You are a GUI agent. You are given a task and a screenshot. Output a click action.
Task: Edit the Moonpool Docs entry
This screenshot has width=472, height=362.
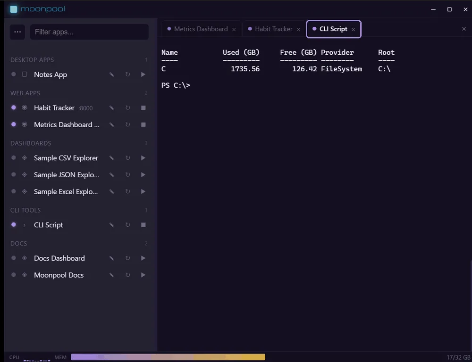112,275
